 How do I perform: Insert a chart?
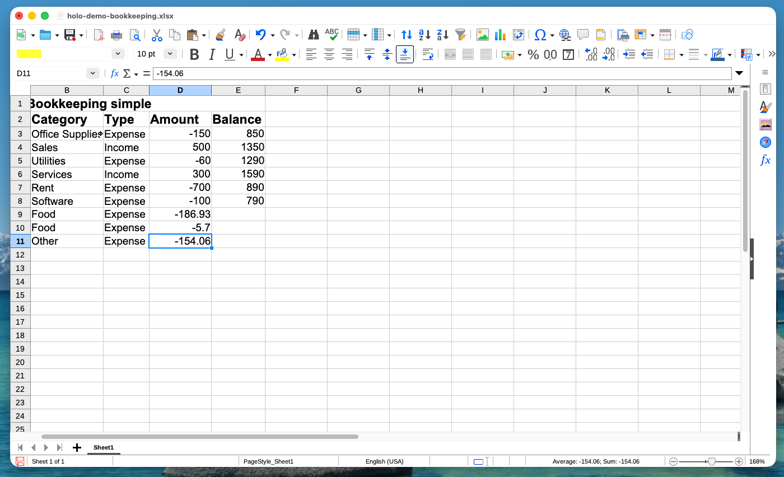[500, 35]
